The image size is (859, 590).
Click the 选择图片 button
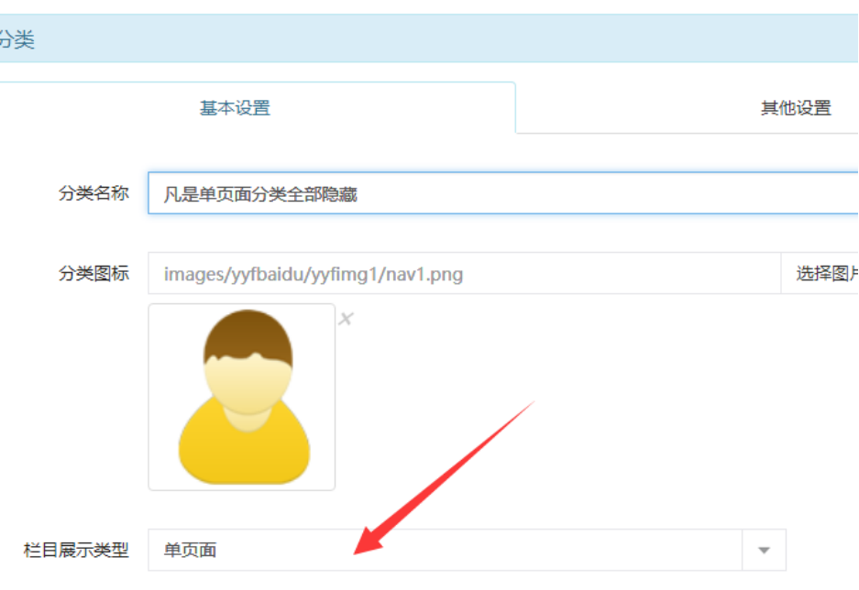click(820, 273)
